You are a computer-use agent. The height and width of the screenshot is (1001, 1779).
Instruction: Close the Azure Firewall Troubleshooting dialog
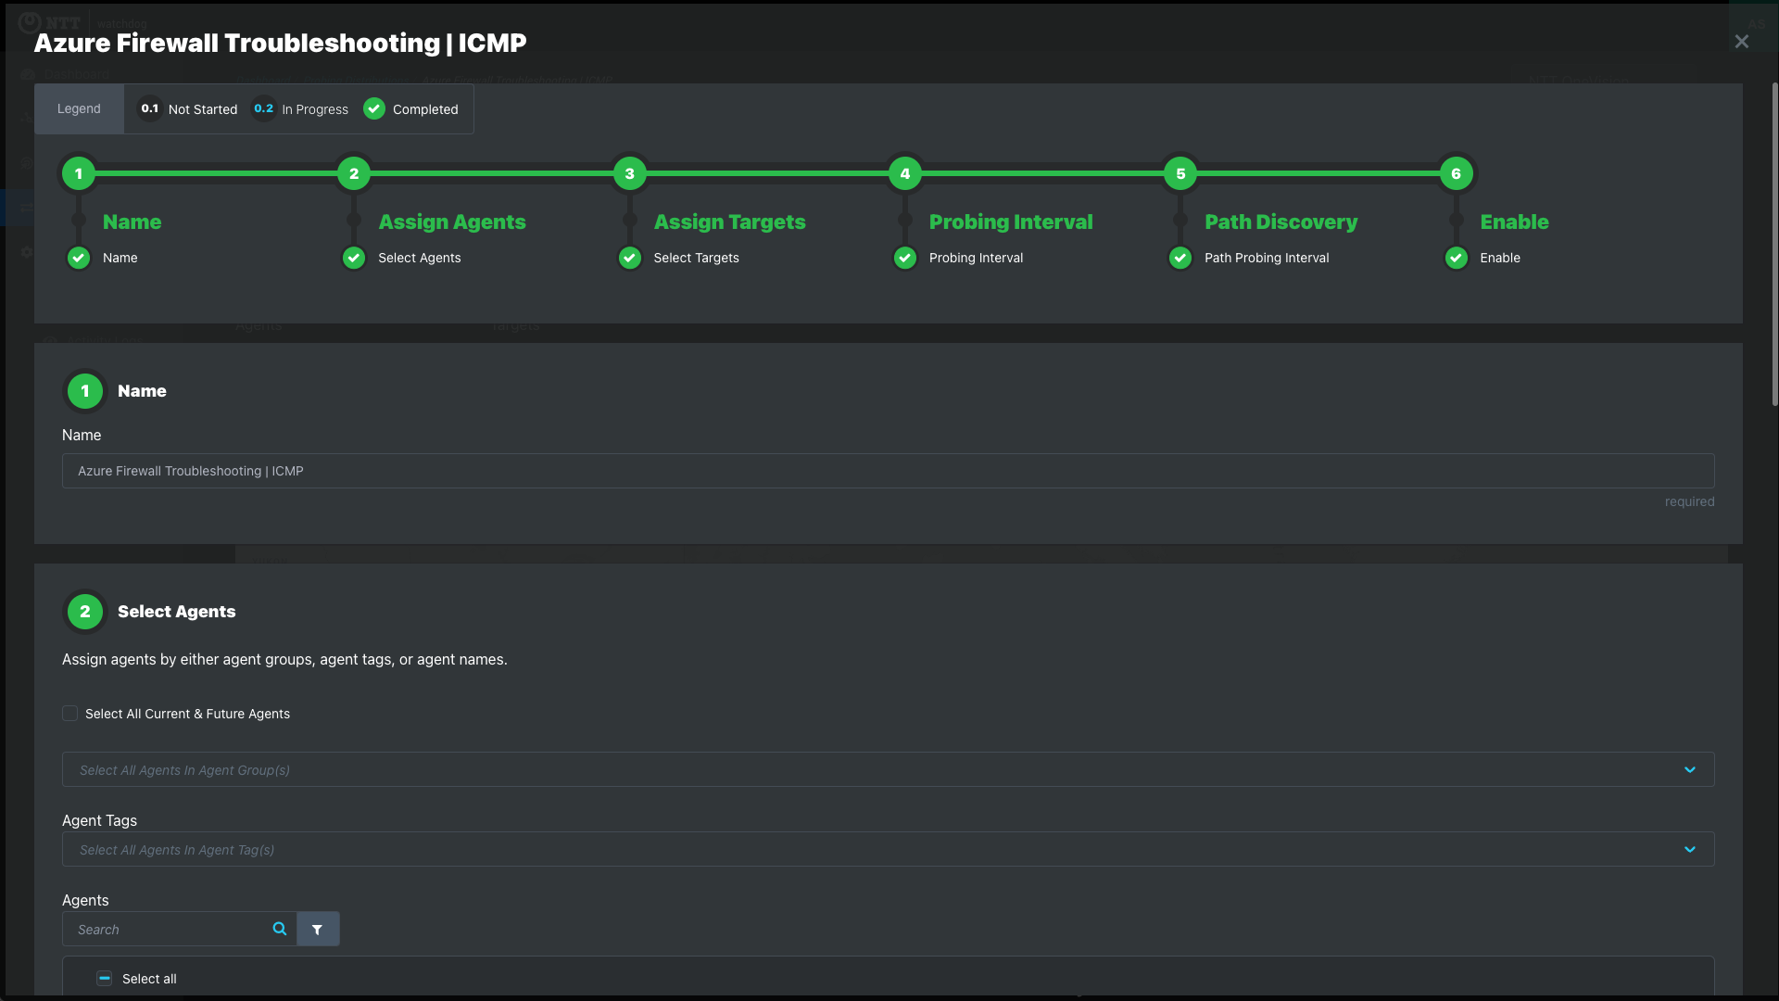pos(1741,42)
